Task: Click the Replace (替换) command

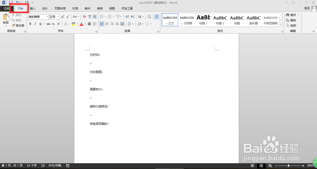Action: pos(291,20)
